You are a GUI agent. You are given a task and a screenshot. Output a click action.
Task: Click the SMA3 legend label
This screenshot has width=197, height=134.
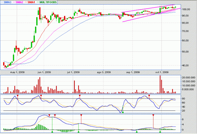click(7, 2)
